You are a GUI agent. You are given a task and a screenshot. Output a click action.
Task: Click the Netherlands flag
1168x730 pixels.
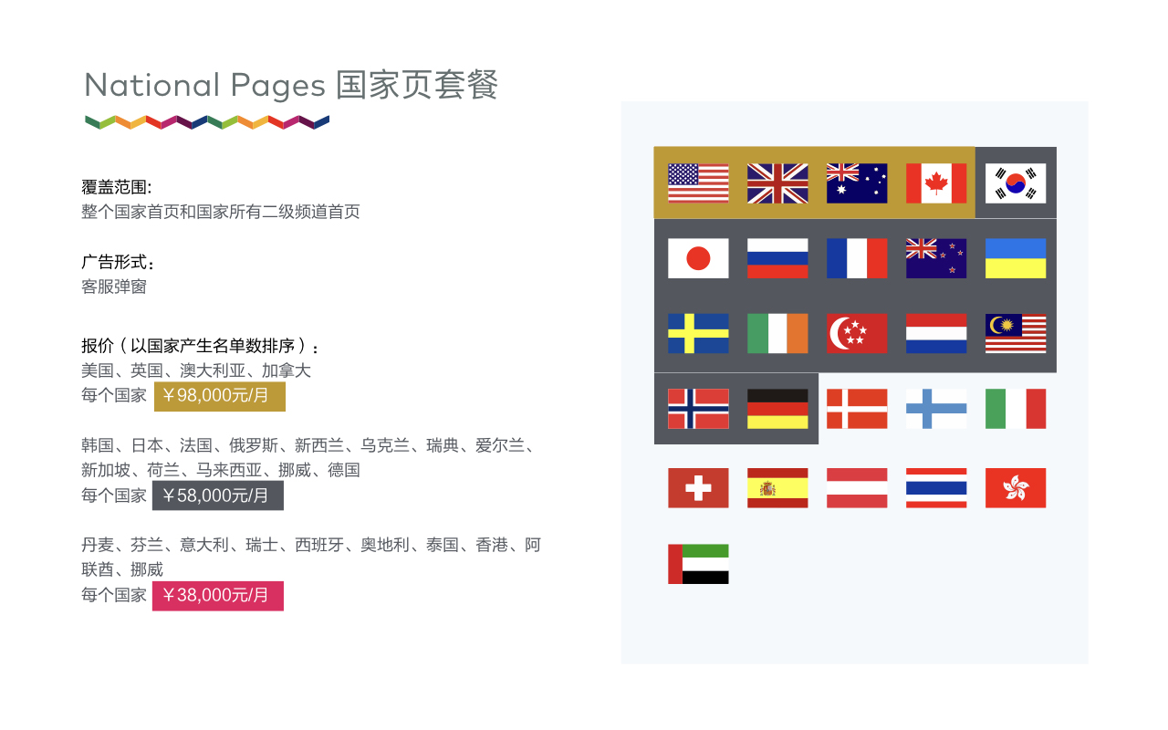(936, 333)
